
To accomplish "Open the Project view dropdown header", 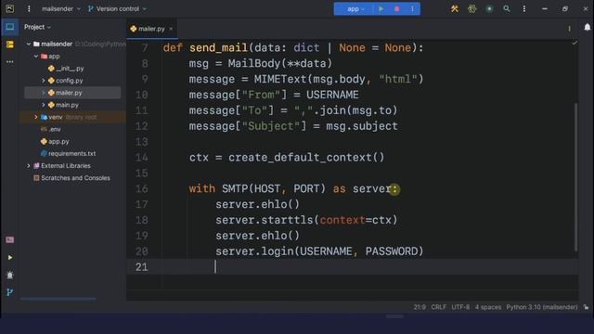I will pyautogui.click(x=37, y=27).
